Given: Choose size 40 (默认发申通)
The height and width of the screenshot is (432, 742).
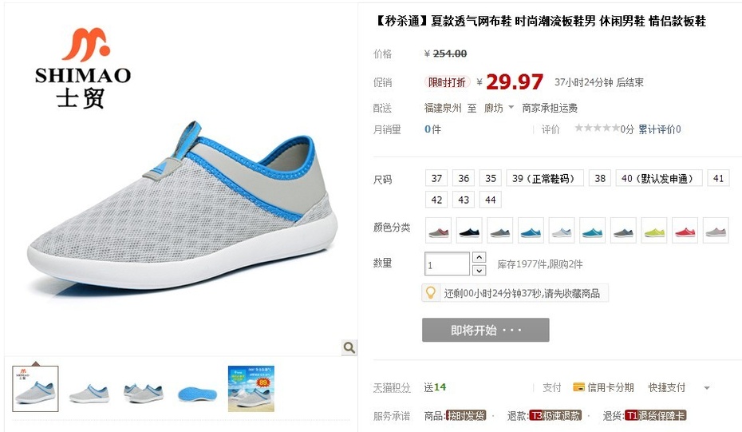Looking at the screenshot, I should tap(659, 179).
